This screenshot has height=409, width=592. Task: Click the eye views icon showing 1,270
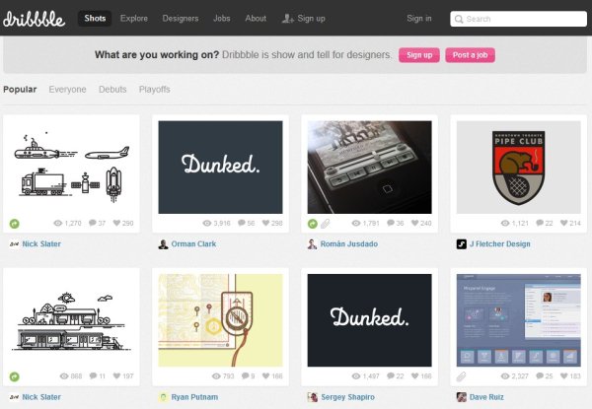pyautogui.click(x=58, y=223)
